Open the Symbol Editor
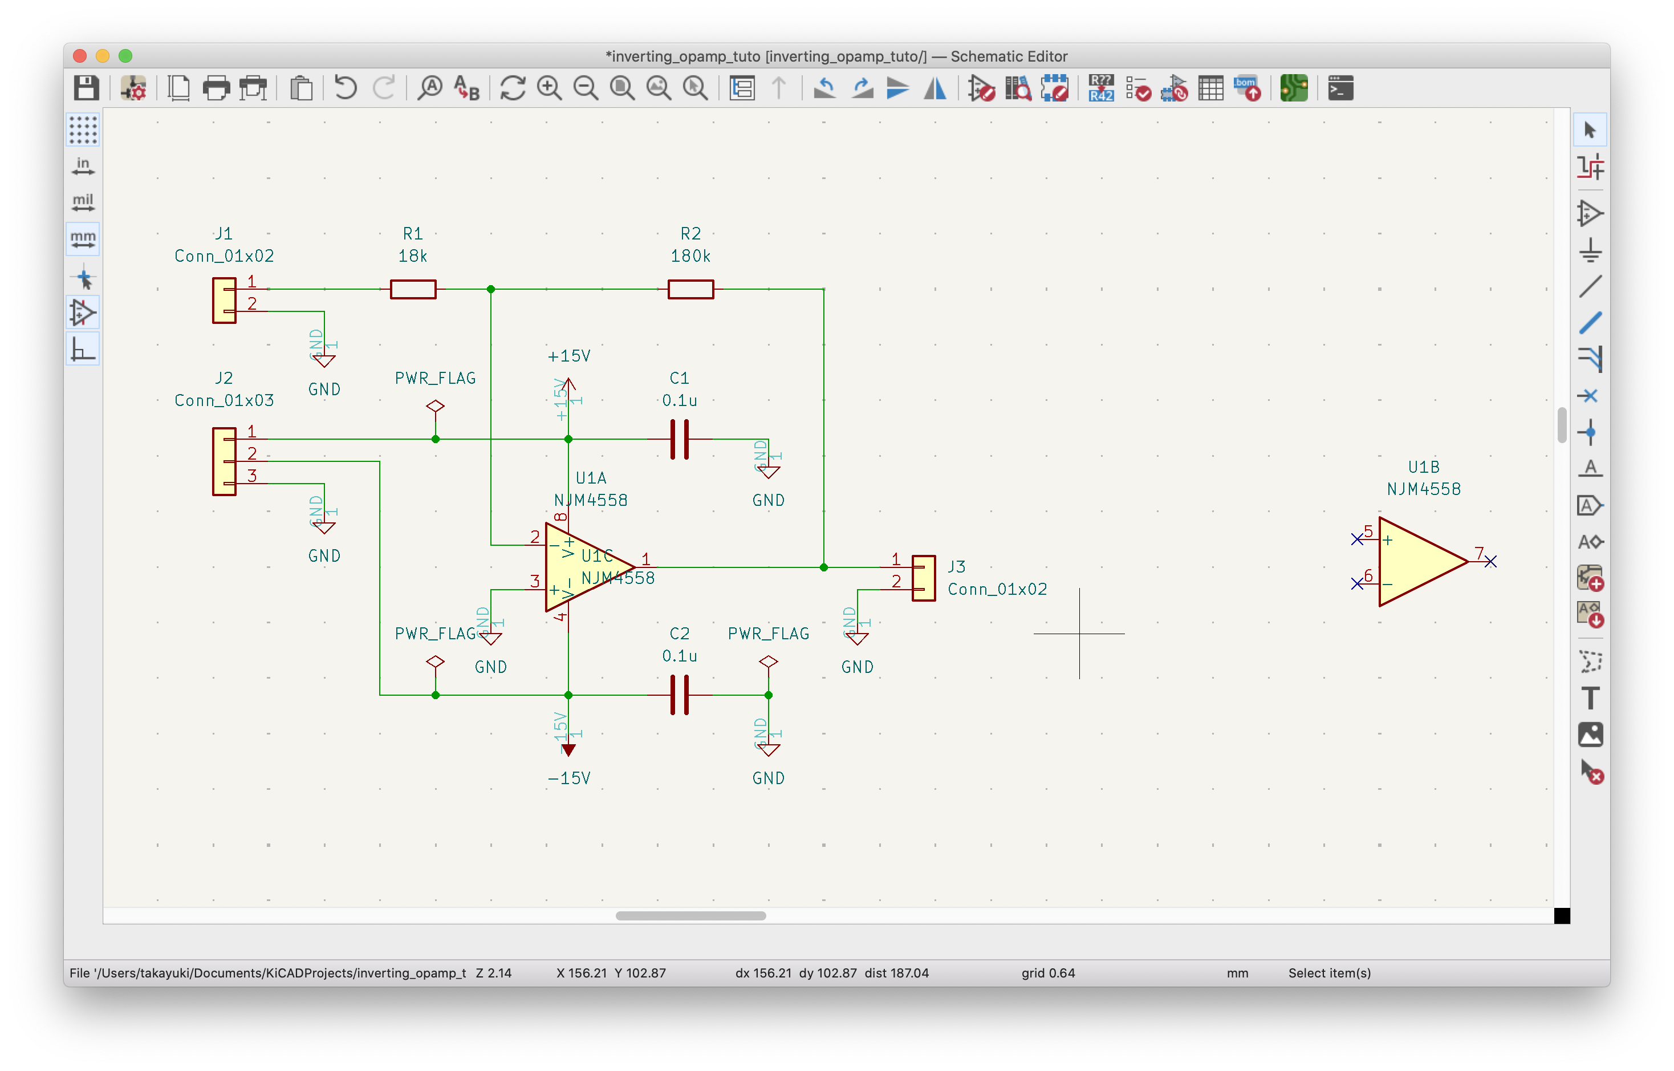1674x1071 pixels. (982, 88)
